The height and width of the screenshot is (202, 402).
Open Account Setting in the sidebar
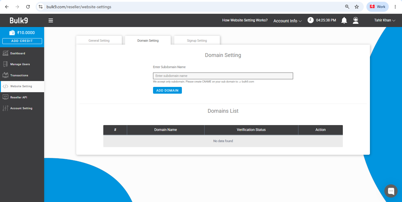pyautogui.click(x=22, y=108)
